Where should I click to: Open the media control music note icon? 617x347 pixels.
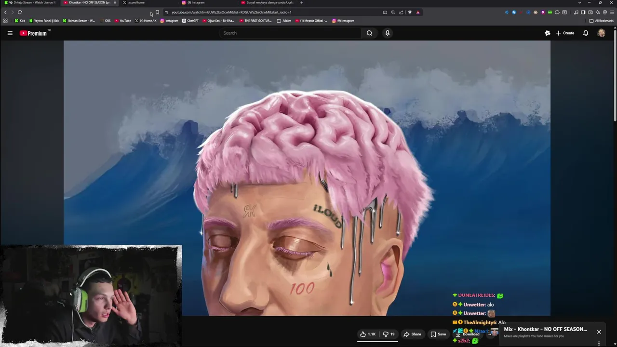[x=576, y=12]
